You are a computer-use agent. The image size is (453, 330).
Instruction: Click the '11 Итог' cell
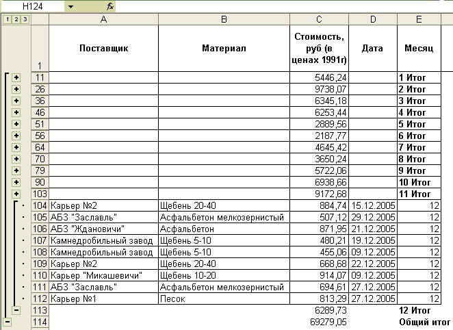click(x=419, y=194)
